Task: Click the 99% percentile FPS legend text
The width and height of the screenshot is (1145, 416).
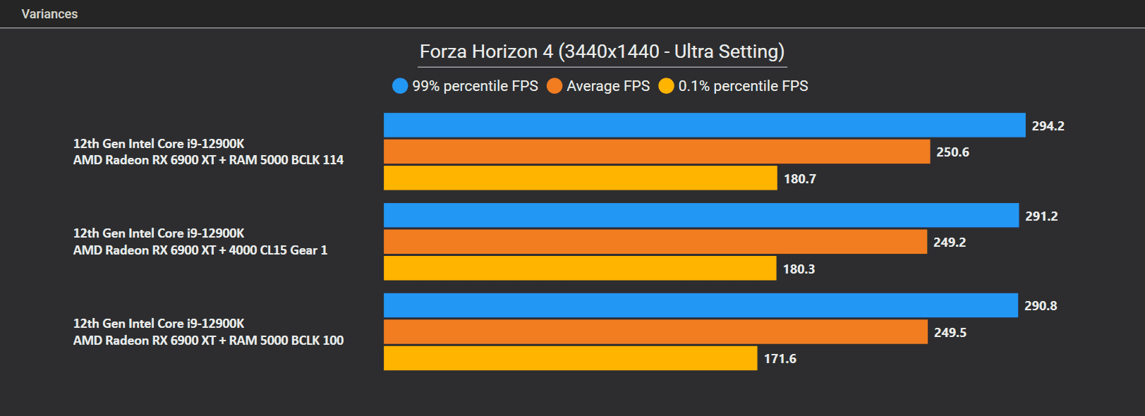Action: [x=475, y=86]
